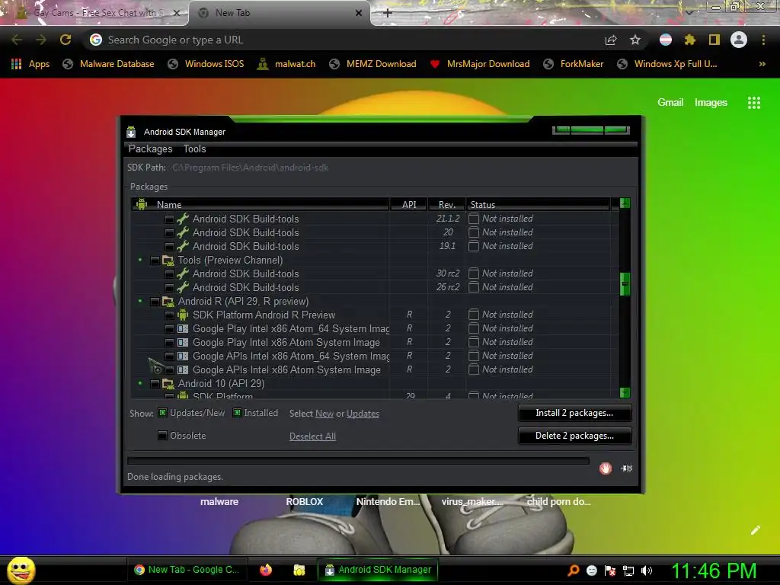Screen dimensions: 780x585
Task: Click the Deselect All link
Action: click(x=312, y=436)
